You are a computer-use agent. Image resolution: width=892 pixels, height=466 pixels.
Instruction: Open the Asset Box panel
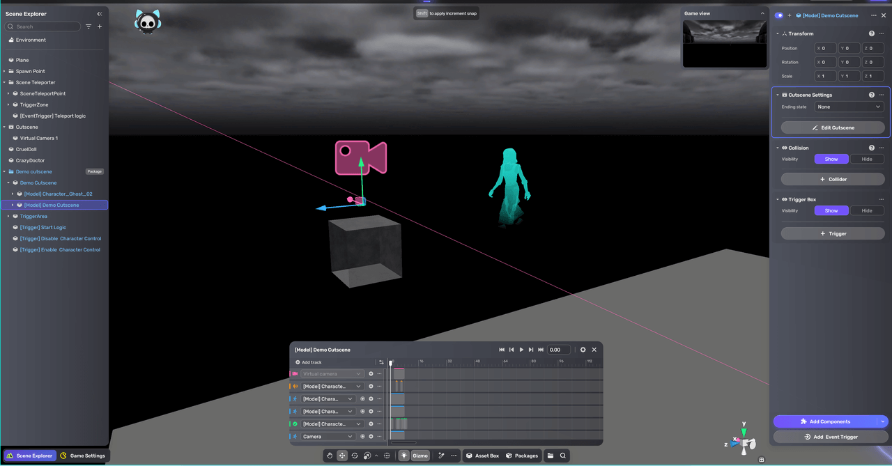click(x=483, y=455)
